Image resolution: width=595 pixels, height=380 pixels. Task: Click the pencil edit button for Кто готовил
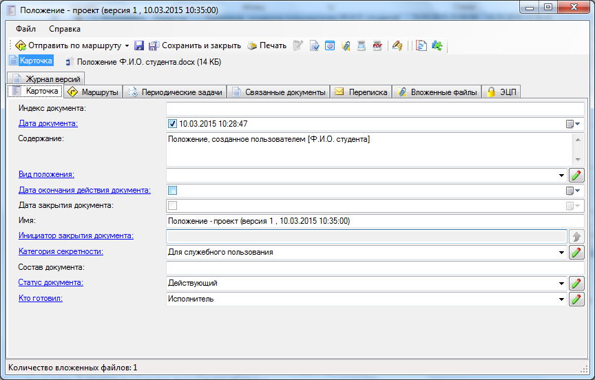pyautogui.click(x=576, y=299)
